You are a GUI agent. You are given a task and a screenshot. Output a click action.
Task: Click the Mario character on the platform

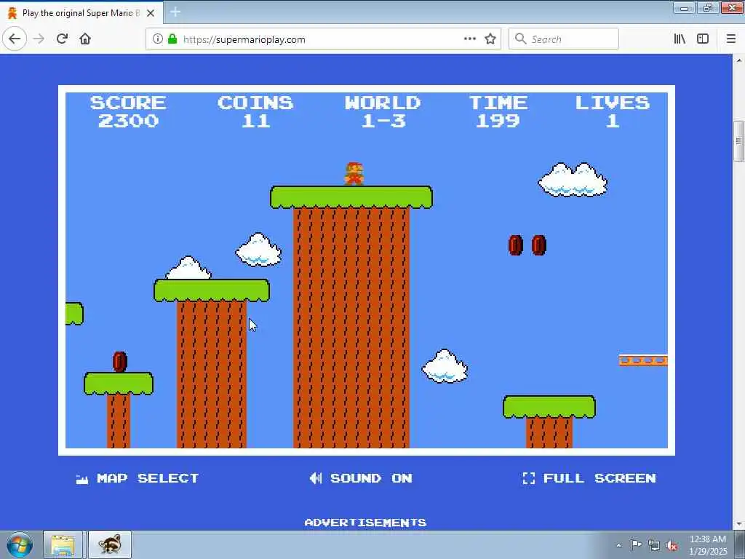tap(354, 173)
